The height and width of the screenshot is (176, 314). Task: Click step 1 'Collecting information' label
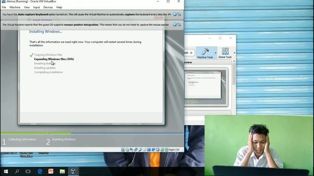[22, 139]
